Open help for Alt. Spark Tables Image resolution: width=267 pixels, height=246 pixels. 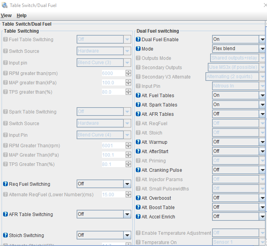point(138,105)
